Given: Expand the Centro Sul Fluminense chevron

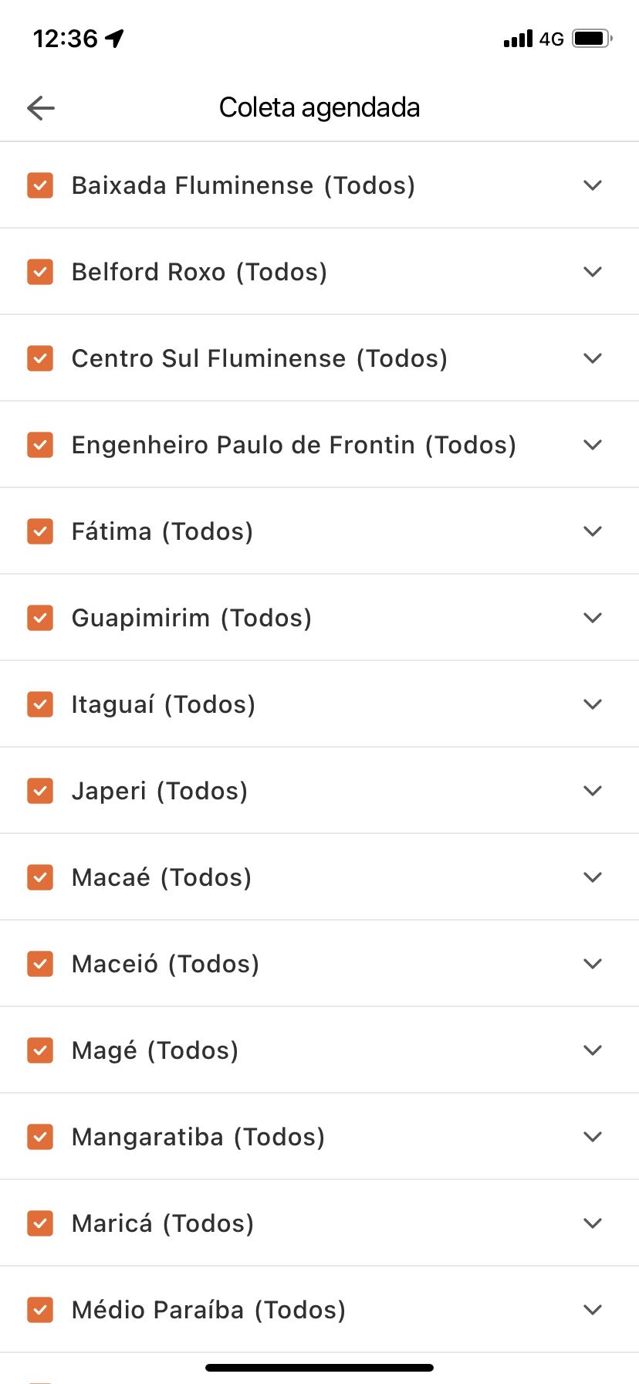Looking at the screenshot, I should [x=593, y=358].
